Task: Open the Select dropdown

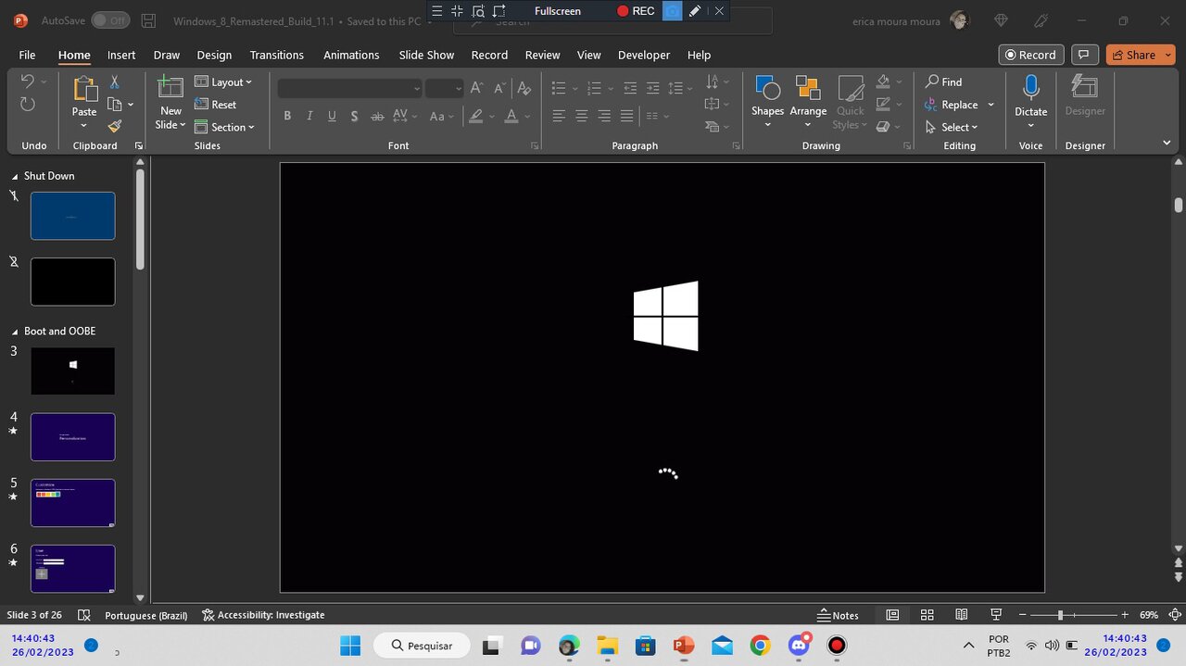Action: (x=952, y=127)
